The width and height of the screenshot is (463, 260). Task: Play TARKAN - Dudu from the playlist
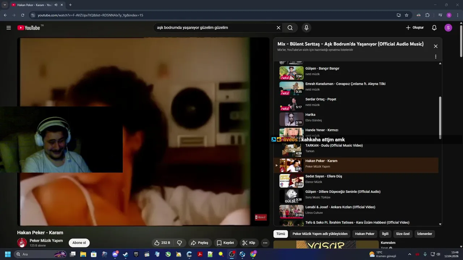coord(356,150)
